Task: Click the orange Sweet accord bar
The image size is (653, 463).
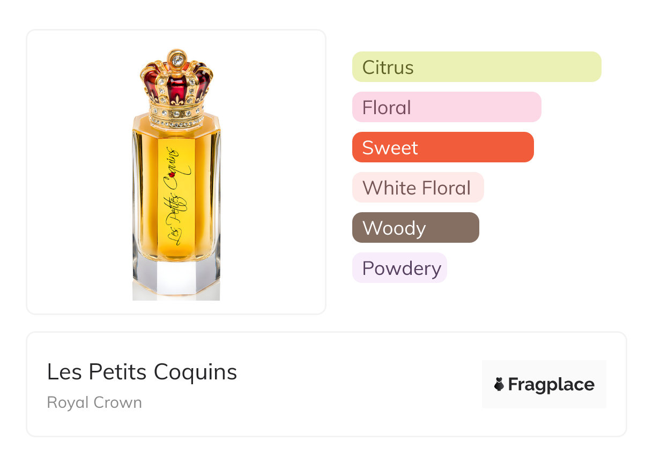Action: (443, 147)
